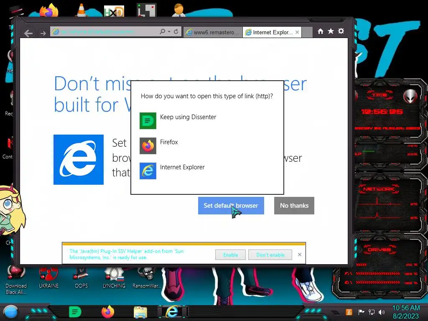Open network tray icon
This screenshot has height=321, width=428.
372,312
